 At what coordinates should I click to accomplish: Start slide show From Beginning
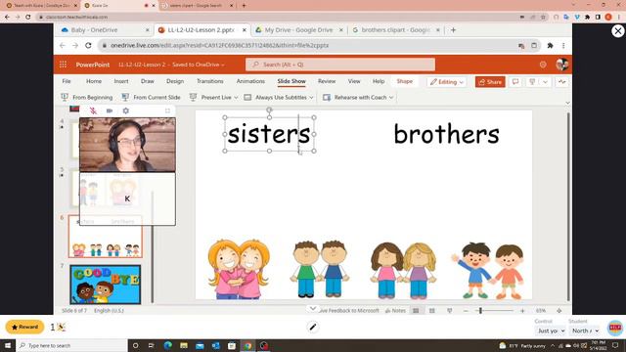(x=87, y=98)
